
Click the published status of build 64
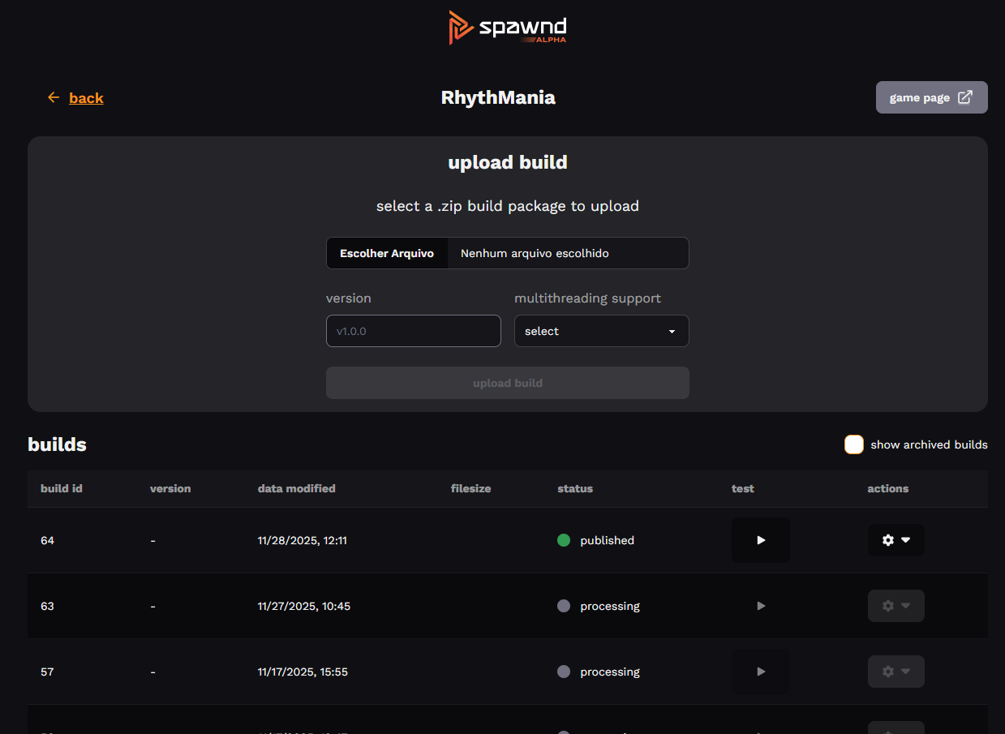(x=596, y=540)
